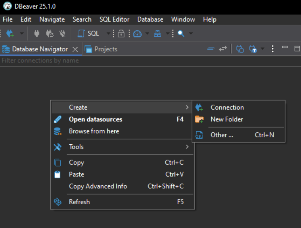Open a new SQL script button

coord(89,34)
